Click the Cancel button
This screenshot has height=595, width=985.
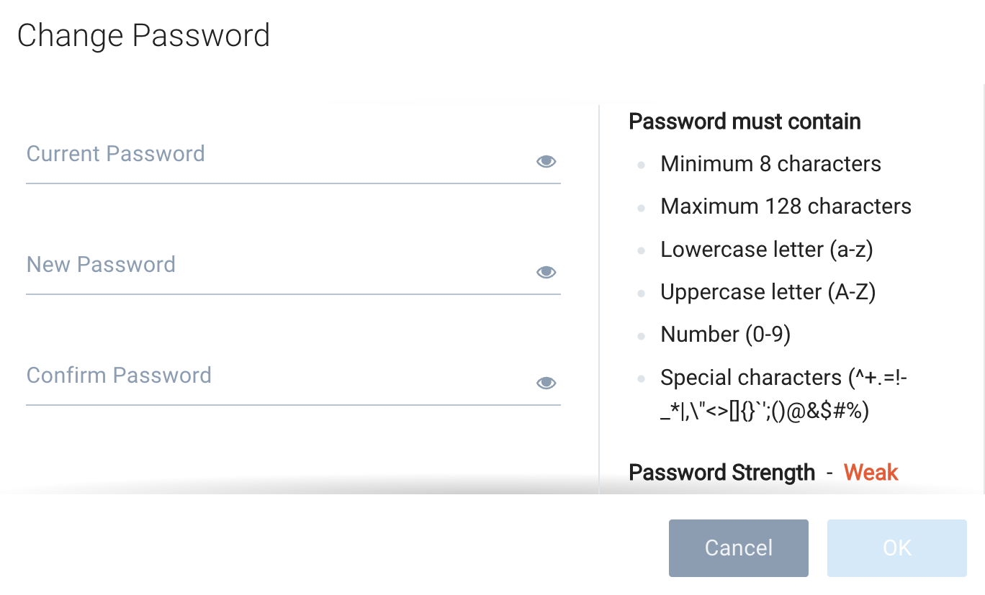click(x=738, y=548)
